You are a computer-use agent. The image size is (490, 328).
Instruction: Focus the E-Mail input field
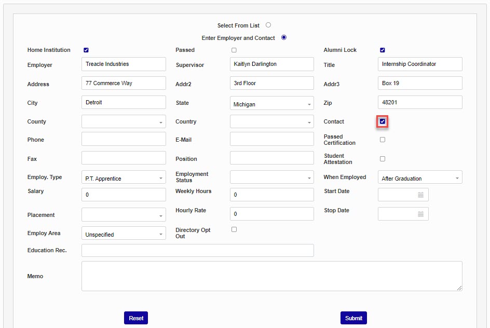271,139
